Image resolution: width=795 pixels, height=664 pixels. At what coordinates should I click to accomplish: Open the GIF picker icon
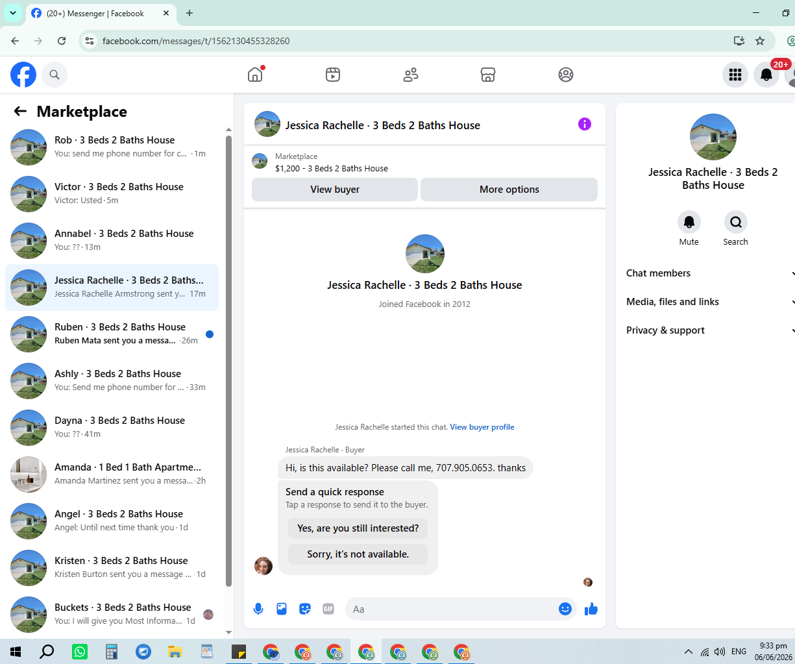[328, 609]
